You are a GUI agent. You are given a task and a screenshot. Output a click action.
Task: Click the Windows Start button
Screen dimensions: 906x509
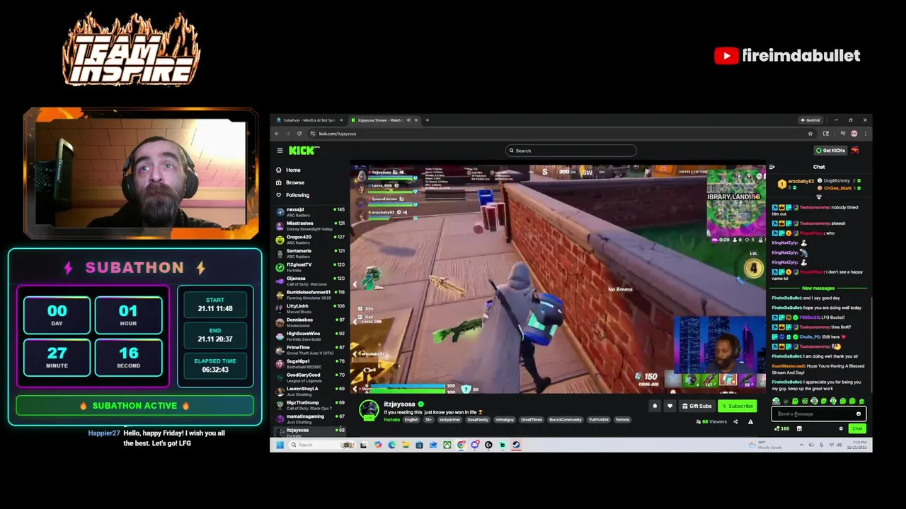[x=280, y=445]
